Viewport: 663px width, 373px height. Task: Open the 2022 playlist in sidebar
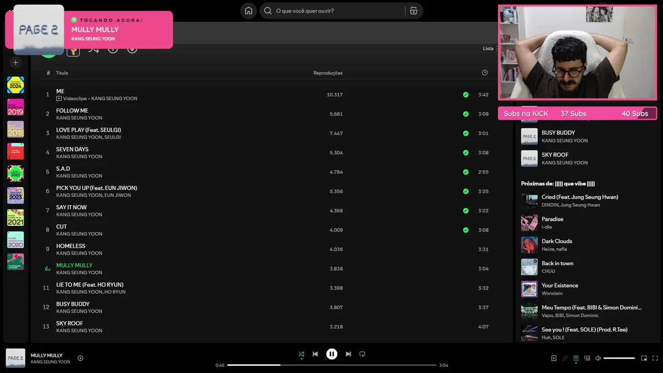[16, 174]
